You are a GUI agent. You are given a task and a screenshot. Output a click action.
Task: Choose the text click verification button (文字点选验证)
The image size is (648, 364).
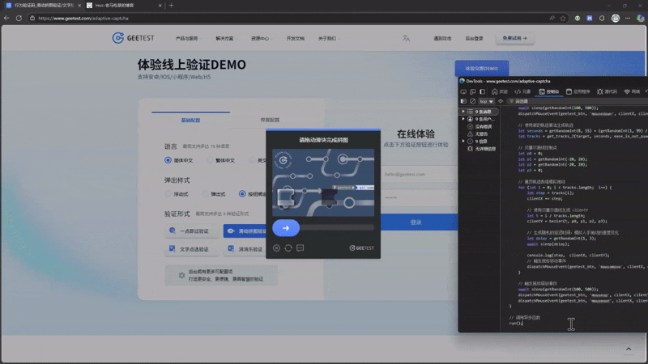point(192,249)
